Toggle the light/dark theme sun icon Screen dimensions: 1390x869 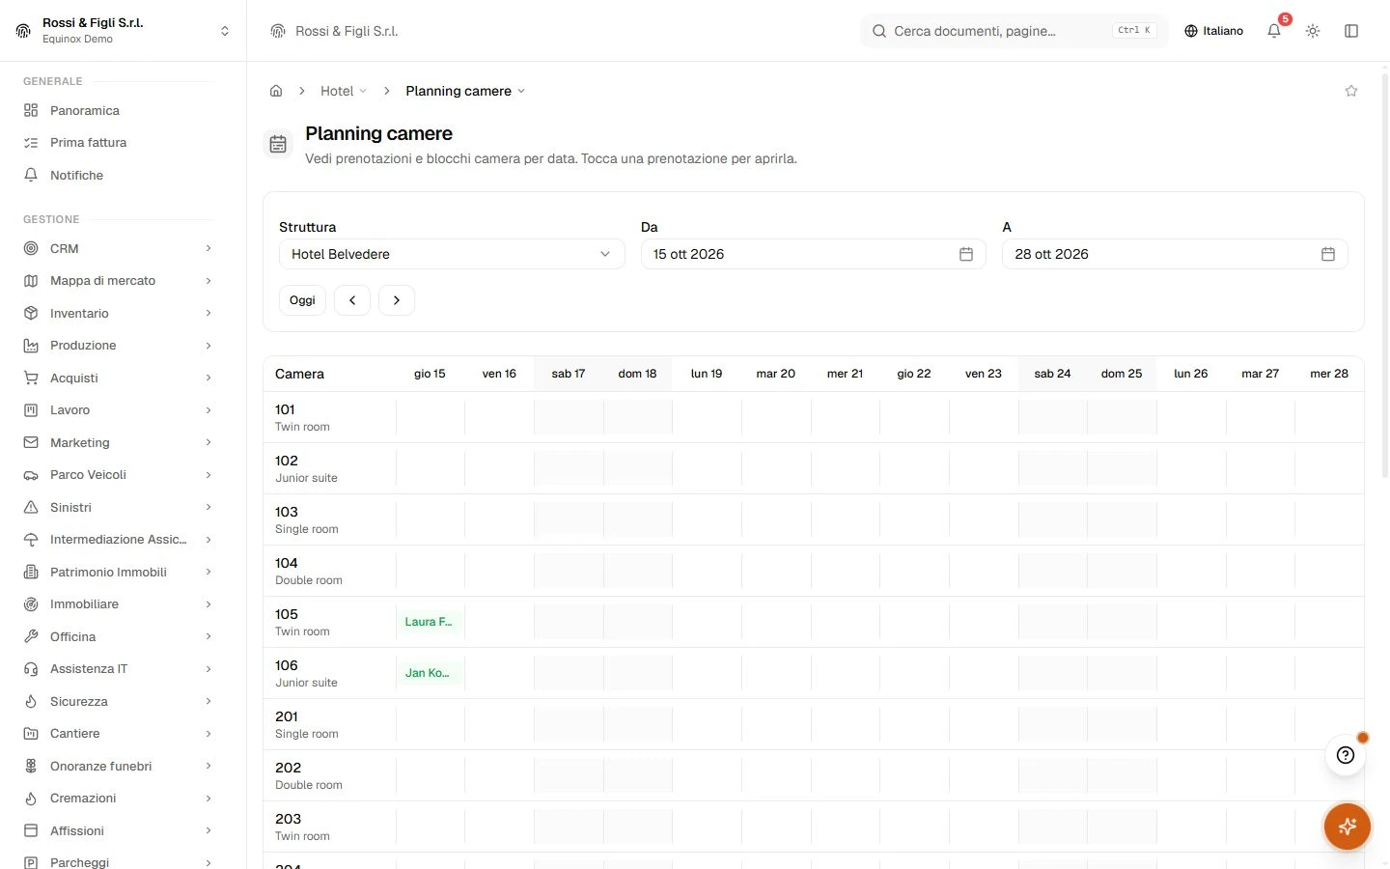(x=1313, y=31)
